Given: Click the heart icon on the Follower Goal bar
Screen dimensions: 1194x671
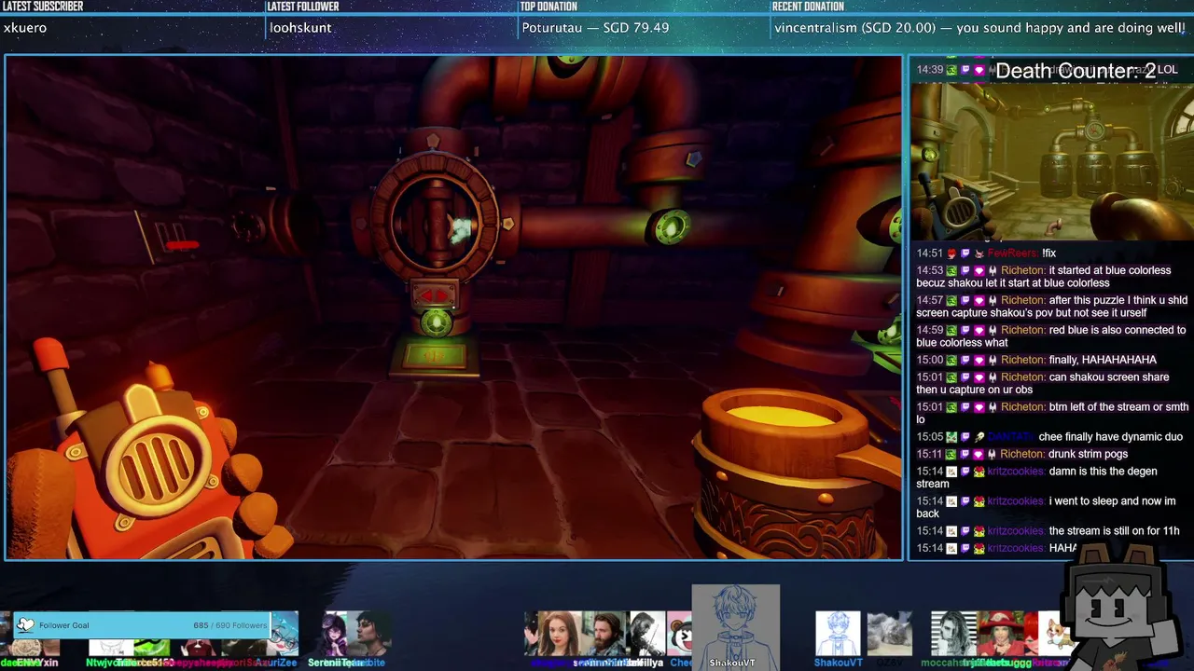Looking at the screenshot, I should coord(25,625).
